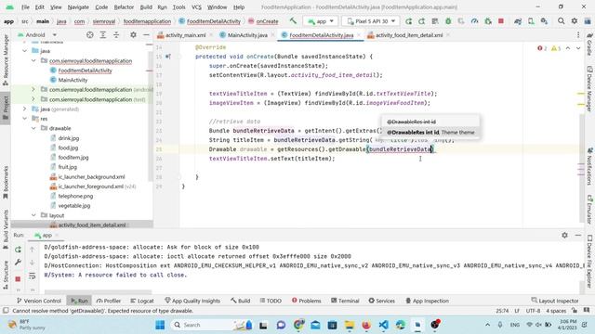Collapse the res folder
Viewport: 595px width, 334px height.
25,119
